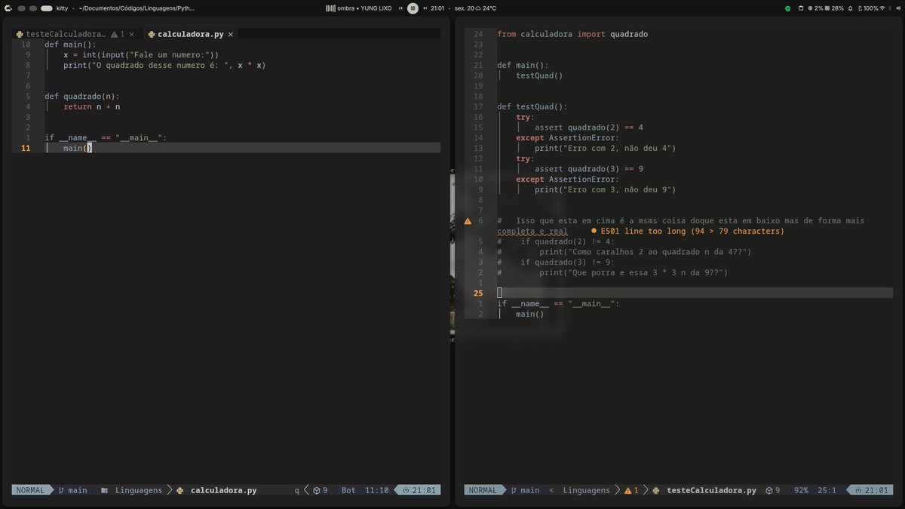Place cursor on the input('Fale um numero:') line
Image resolution: width=905 pixels, height=509 pixels.
coord(141,55)
